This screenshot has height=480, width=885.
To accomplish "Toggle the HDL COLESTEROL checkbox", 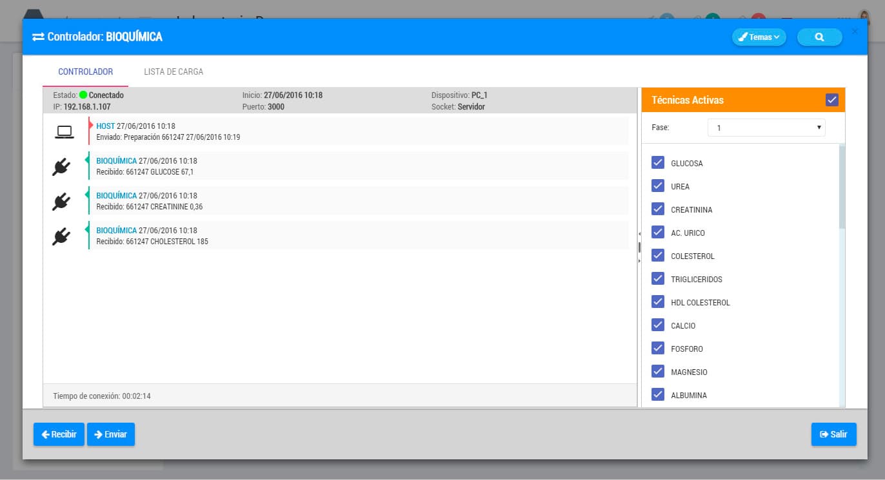I will [x=658, y=302].
